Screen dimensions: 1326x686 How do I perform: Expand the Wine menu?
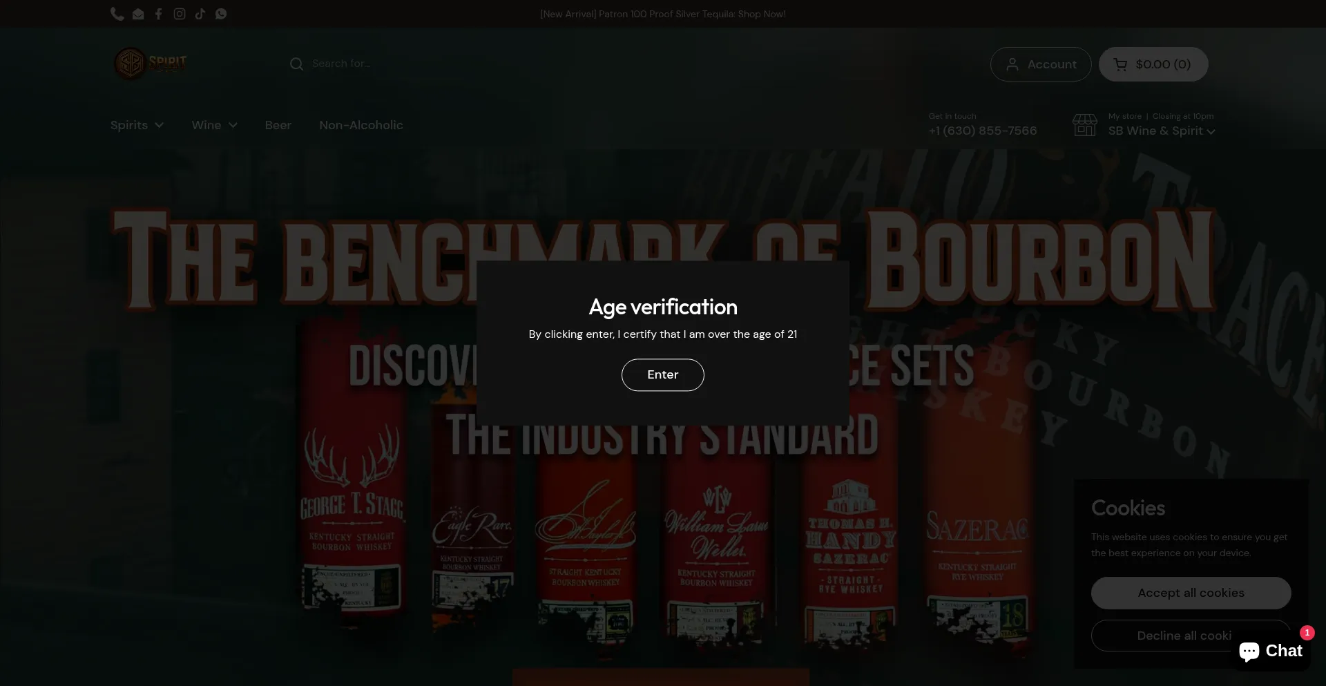214,125
